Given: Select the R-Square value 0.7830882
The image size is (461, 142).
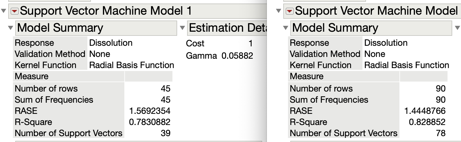Looking at the screenshot, I should click(150, 122).
